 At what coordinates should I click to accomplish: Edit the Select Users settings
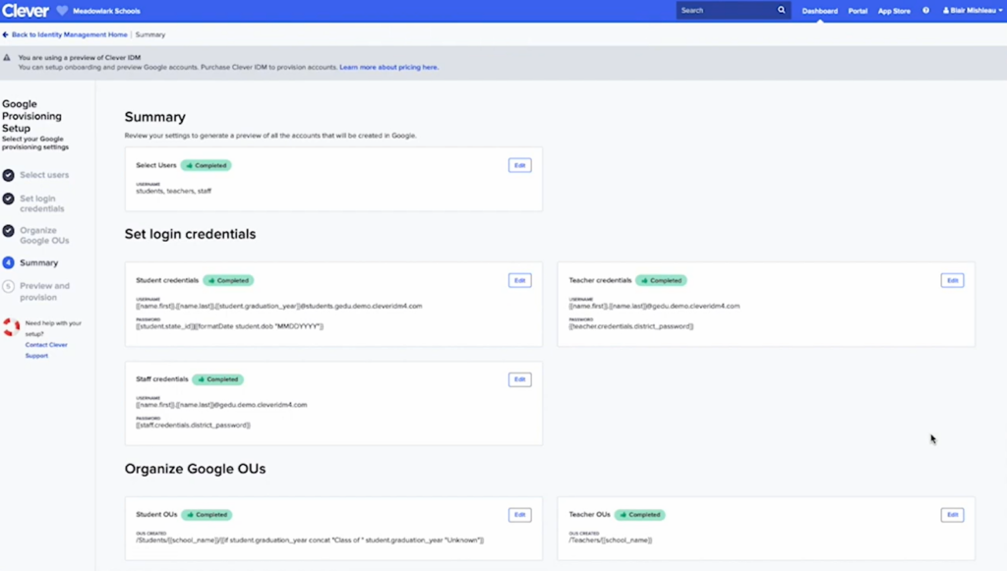tap(519, 165)
